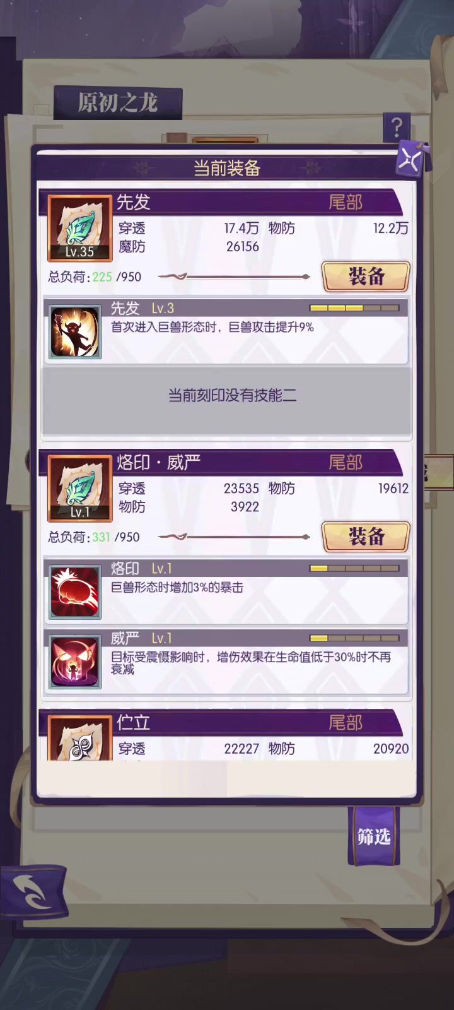Open help via the question mark icon

(396, 128)
